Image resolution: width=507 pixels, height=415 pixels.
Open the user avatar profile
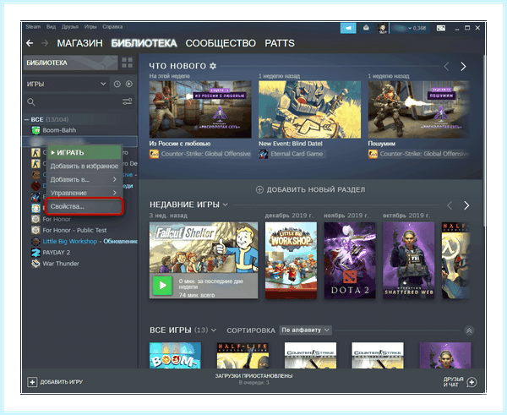(383, 28)
